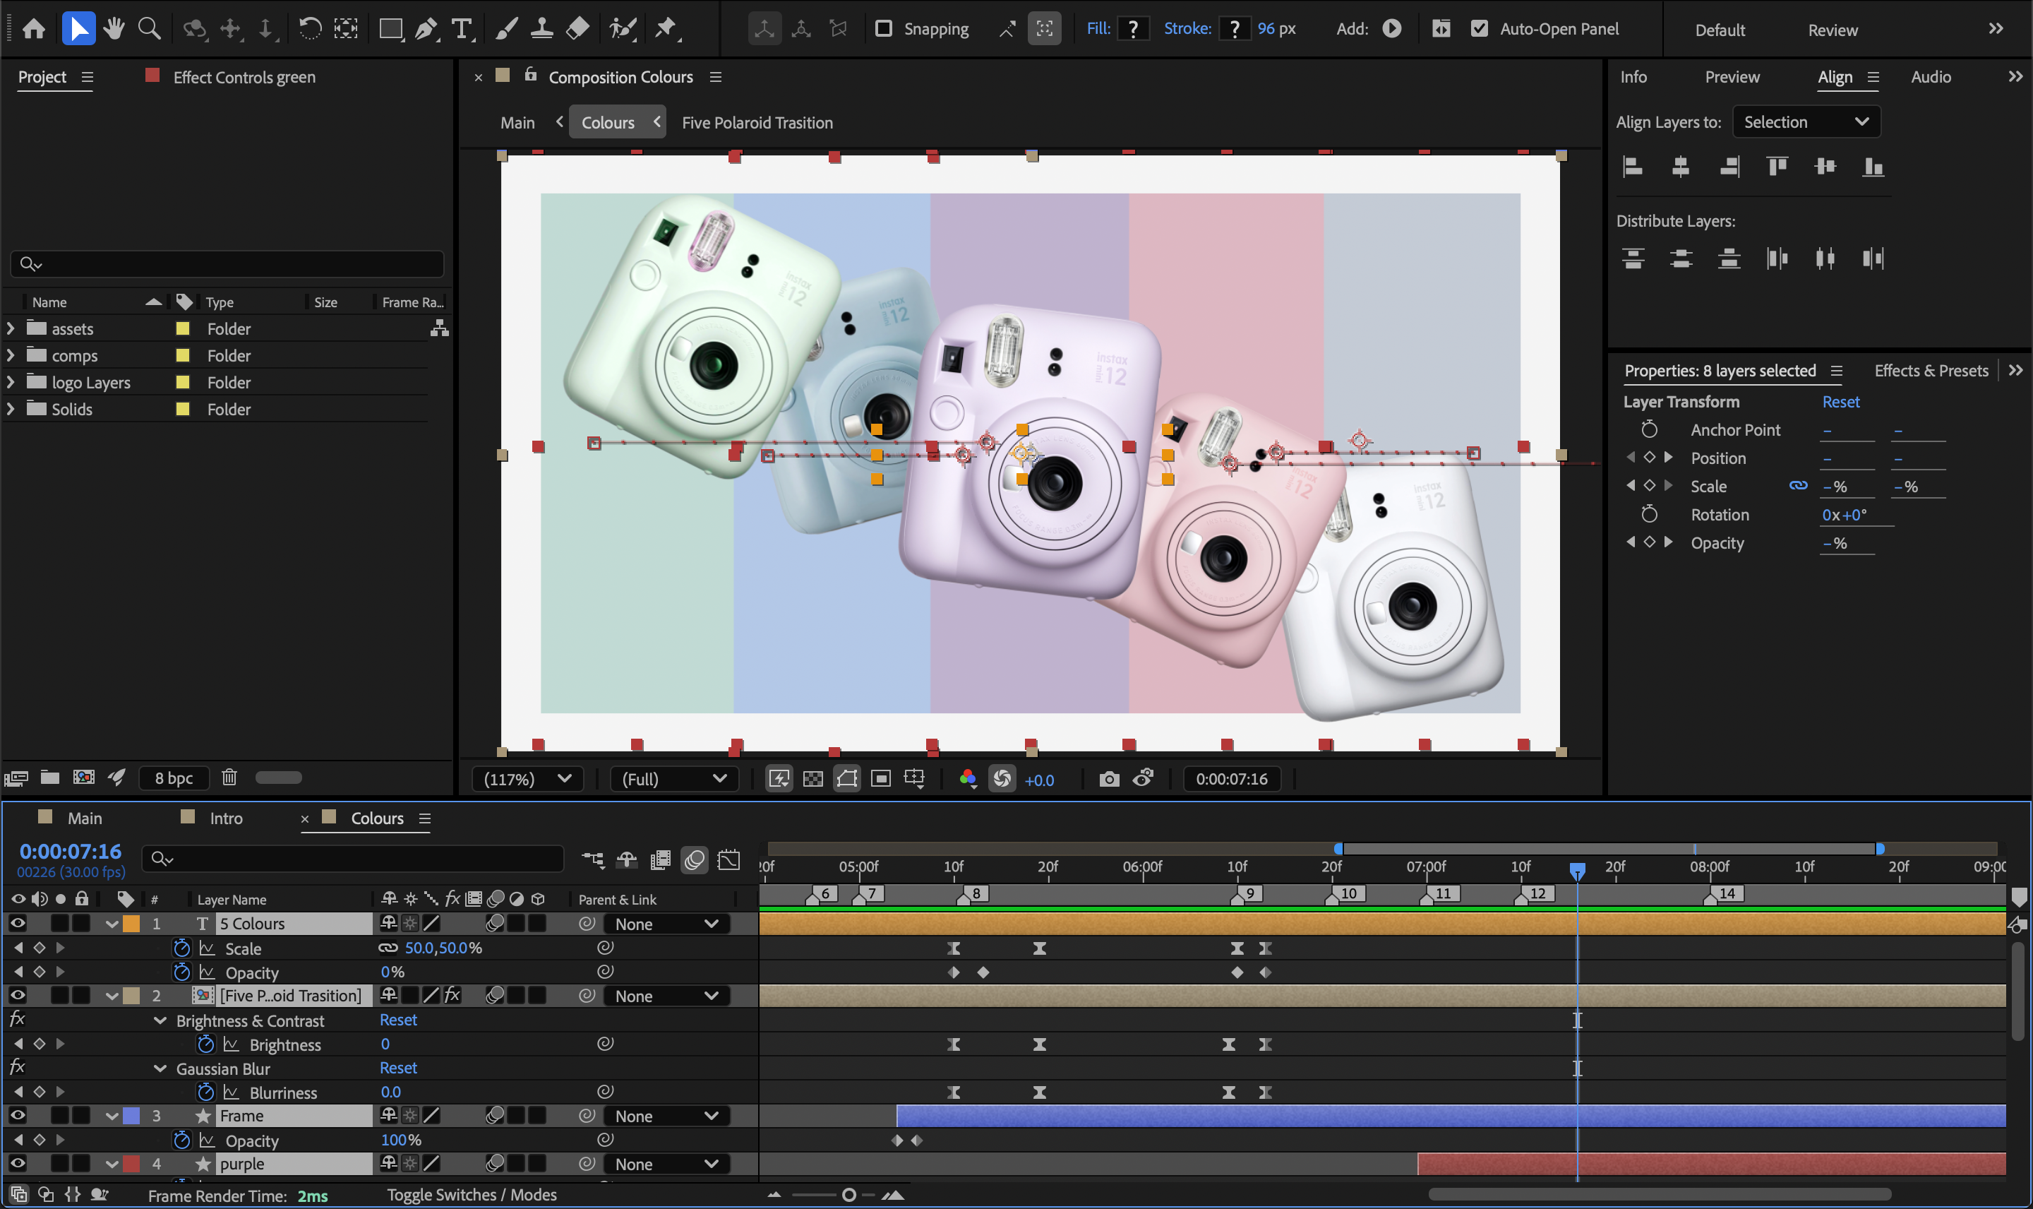
Task: Take a snapshot of the composition
Action: pyautogui.click(x=1110, y=779)
